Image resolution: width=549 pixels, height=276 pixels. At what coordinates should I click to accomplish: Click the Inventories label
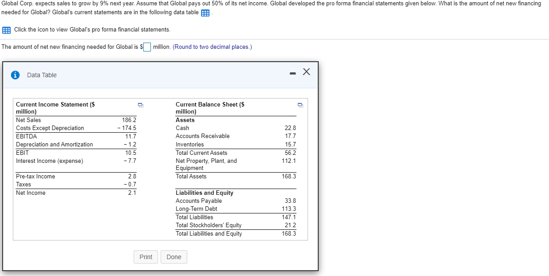pyautogui.click(x=190, y=145)
